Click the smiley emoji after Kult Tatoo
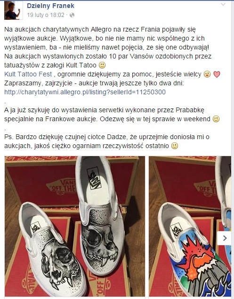Image resolution: width=234 pixels, height=299 pixels. tap(102, 65)
